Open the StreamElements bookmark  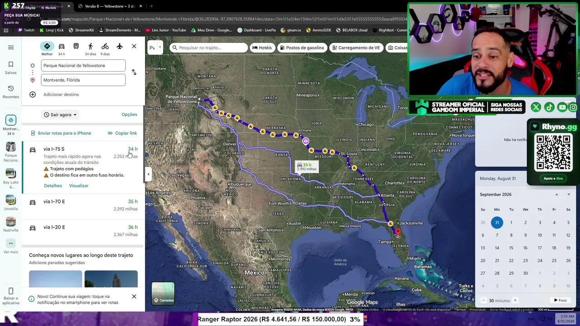coord(119,30)
